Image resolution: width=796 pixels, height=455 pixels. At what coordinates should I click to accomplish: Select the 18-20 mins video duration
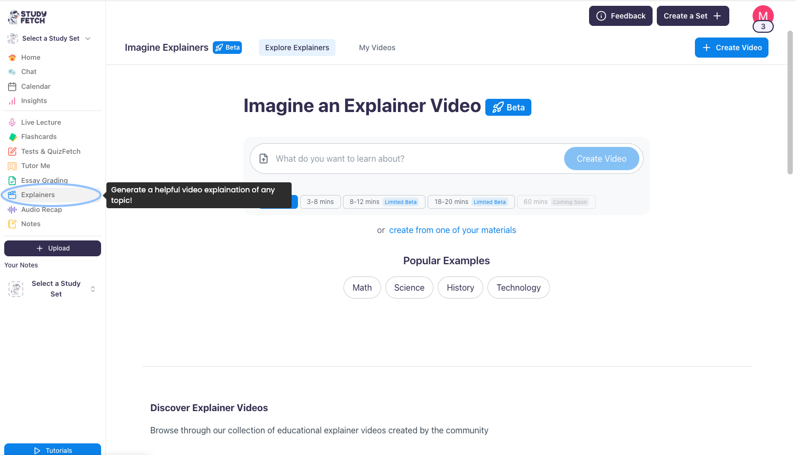point(471,202)
